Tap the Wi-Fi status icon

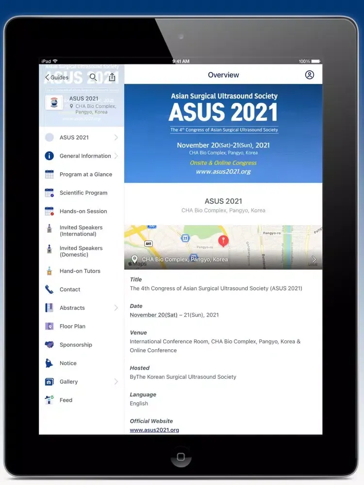[x=55, y=61]
